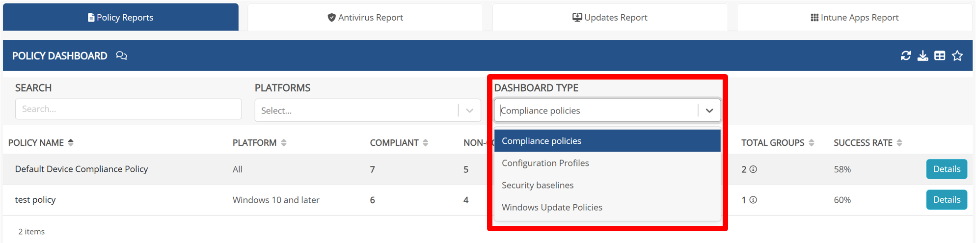976x243 pixels.
Task: Collapse the Dashboard Type dropdown chevron
Action: click(x=709, y=110)
